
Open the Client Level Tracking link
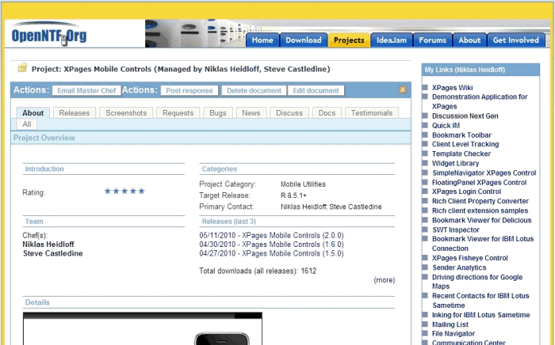click(x=465, y=144)
